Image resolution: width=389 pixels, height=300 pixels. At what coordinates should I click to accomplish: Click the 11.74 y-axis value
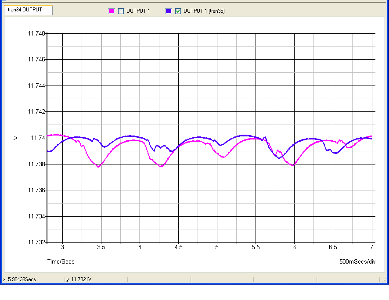click(38, 138)
